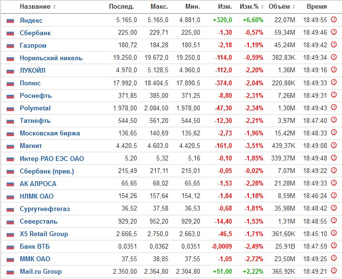
Task: Click the clock icon in the Роснефть row
Action: [x=334, y=95]
